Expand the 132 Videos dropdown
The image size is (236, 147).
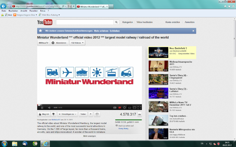[77, 43]
